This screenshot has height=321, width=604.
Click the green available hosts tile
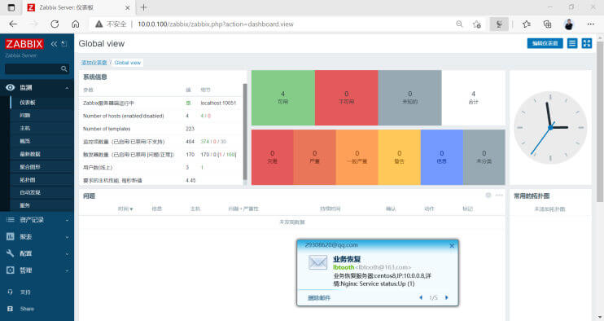pos(283,98)
